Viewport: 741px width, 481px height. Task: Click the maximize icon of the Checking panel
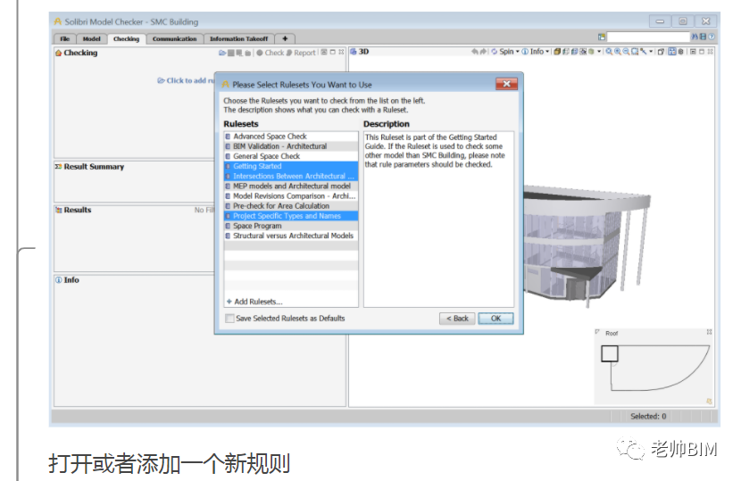[x=333, y=52]
